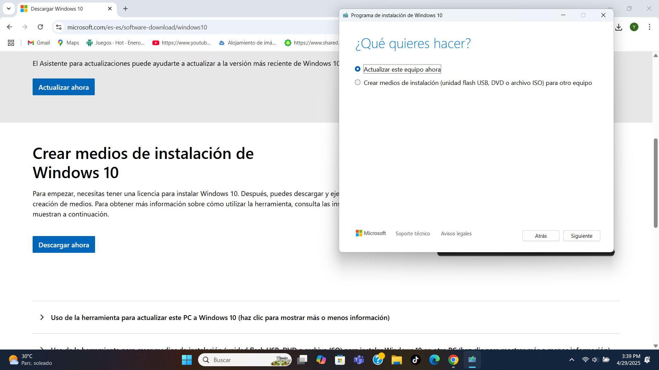Image resolution: width=659 pixels, height=370 pixels.
Task: Open the tab search dropdown arrow
Action: click(9, 9)
